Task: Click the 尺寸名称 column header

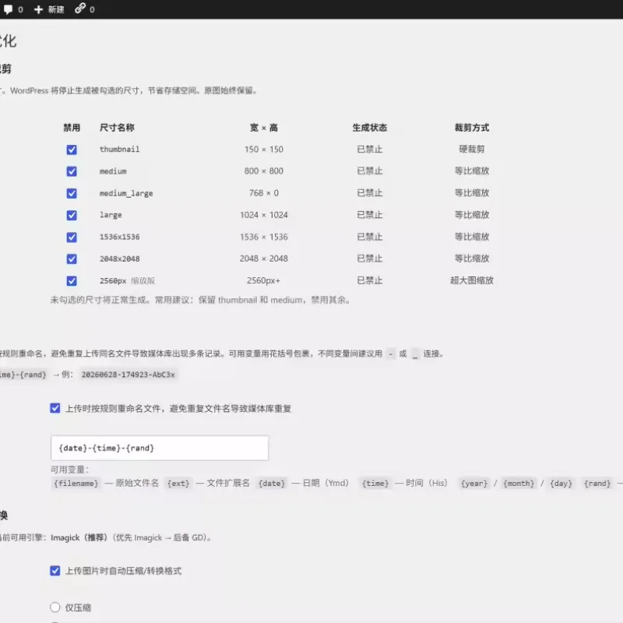Action: click(x=117, y=128)
